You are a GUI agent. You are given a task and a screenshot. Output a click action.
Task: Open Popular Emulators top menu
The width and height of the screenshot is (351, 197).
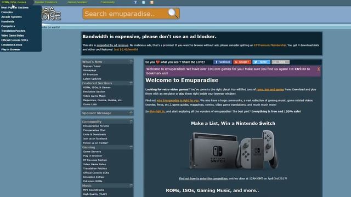46,2
